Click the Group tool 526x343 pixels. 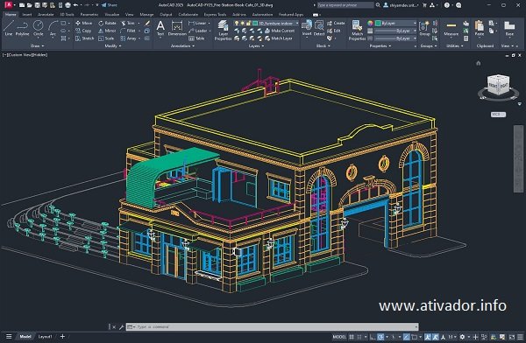[424, 28]
